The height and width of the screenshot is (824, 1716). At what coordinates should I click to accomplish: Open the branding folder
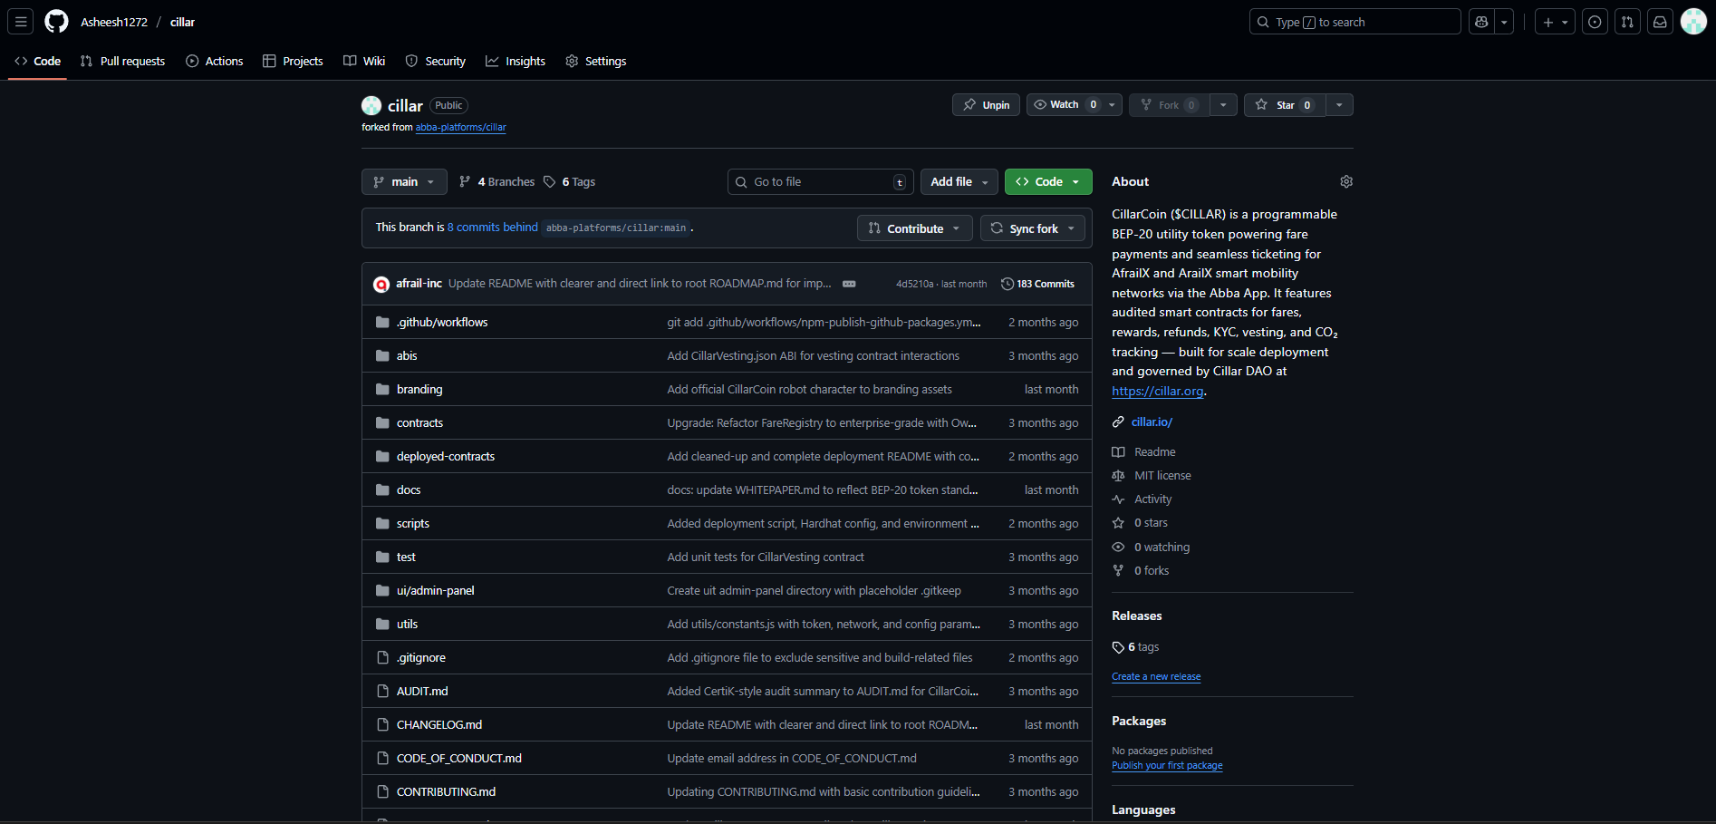(419, 389)
